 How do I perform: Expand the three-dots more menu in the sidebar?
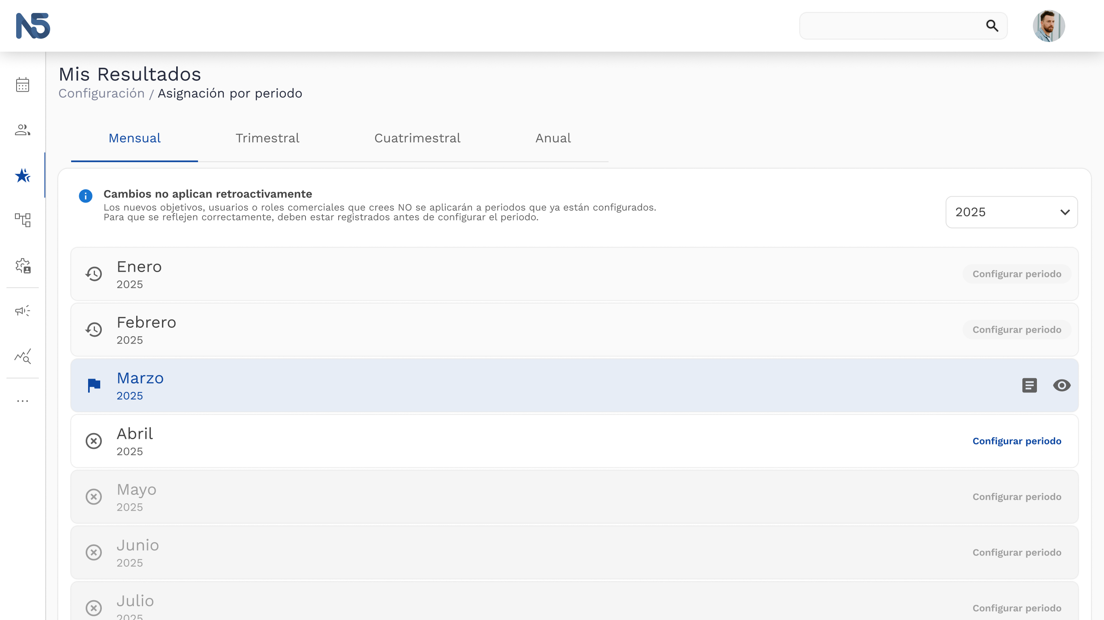pyautogui.click(x=23, y=401)
